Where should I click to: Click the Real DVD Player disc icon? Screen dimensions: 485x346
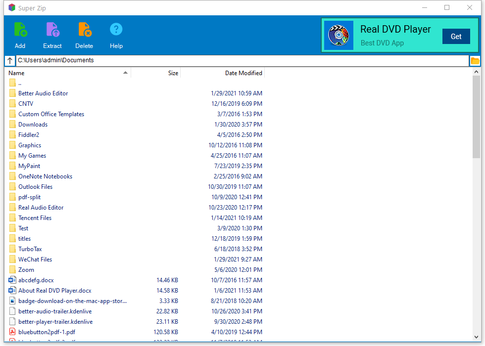point(339,35)
